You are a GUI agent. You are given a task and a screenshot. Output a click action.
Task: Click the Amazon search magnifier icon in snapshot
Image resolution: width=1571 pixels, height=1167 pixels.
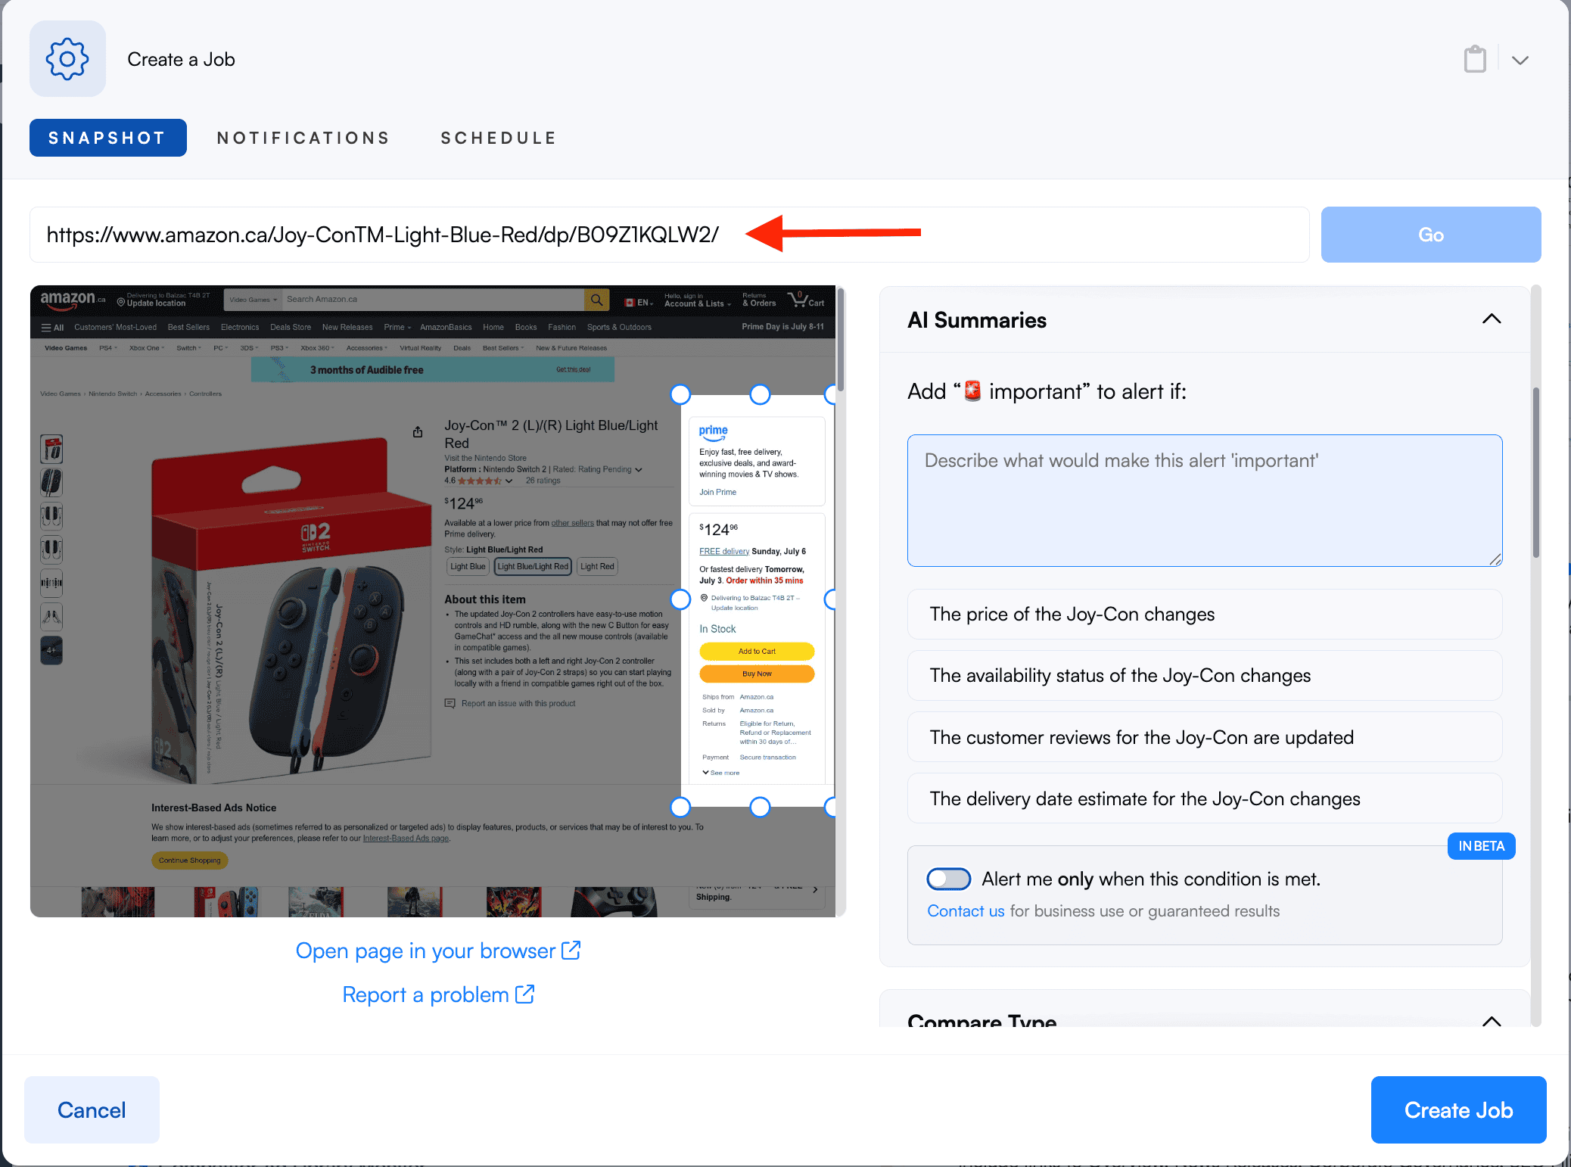pos(596,300)
